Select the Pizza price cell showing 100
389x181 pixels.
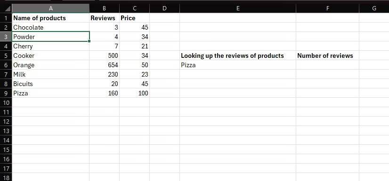[x=135, y=94]
